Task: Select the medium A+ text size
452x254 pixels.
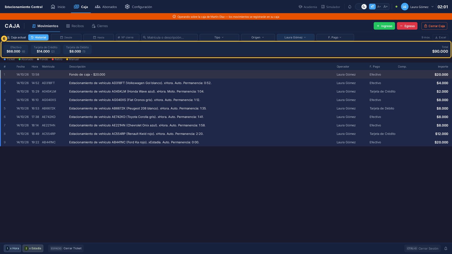Action: click(x=379, y=7)
